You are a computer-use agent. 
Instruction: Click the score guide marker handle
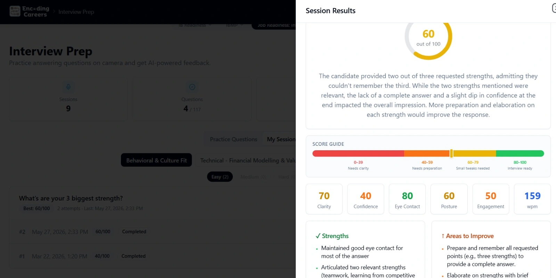451,153
